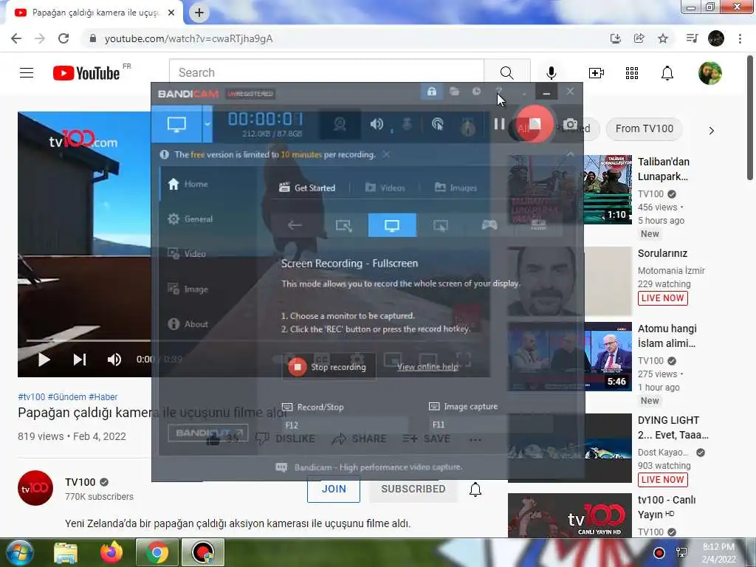756x567 pixels.
Task: Open Home section in Bandicam sidebar
Action: point(188,184)
